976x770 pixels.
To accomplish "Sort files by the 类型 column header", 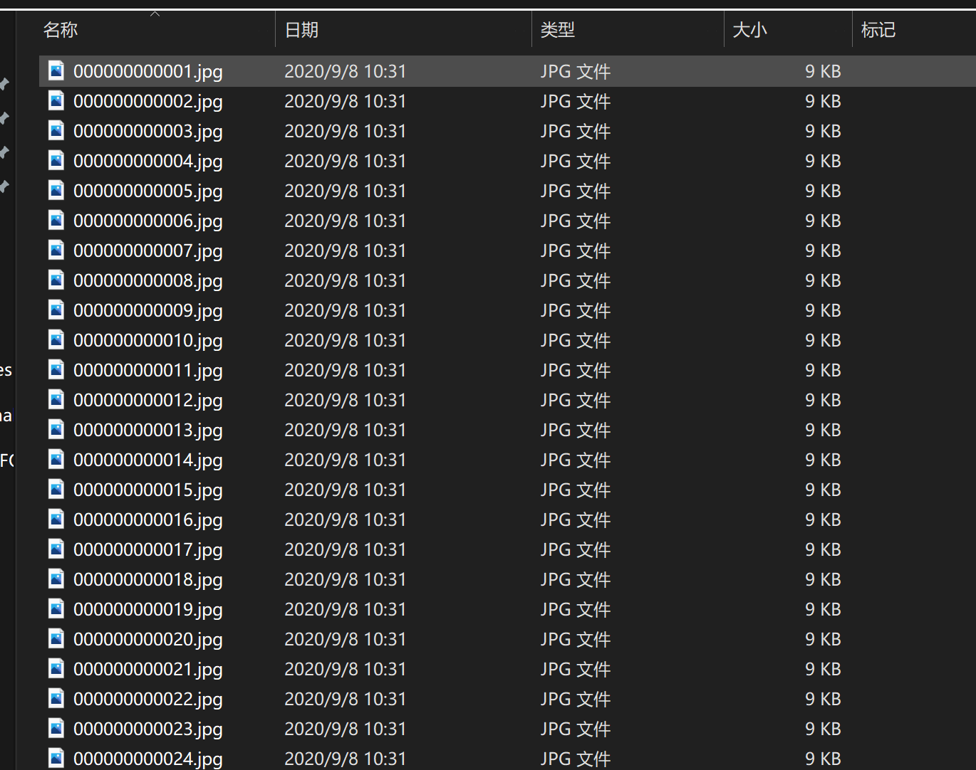I will [x=557, y=30].
